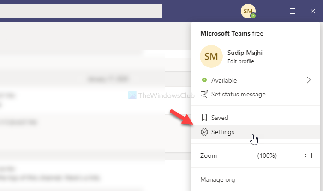The image size is (323, 191).
Task: Click the green Available status dot
Action: (204, 80)
